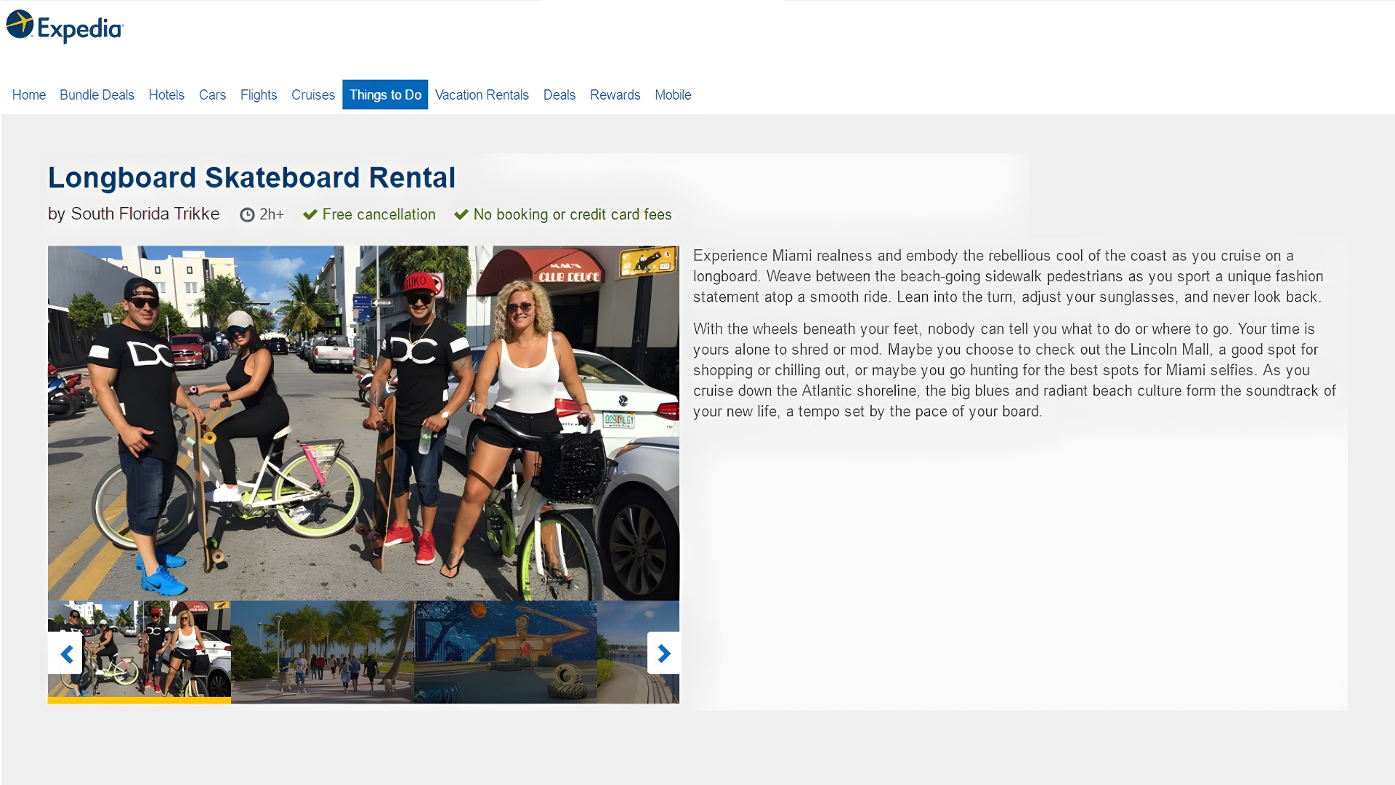Open Rewards link
1395x785 pixels.
point(615,95)
